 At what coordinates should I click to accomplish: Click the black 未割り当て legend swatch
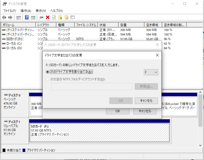4,150
